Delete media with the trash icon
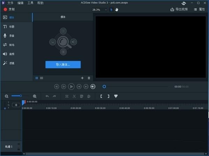Viewport: 209px width, 156px height. point(89,78)
